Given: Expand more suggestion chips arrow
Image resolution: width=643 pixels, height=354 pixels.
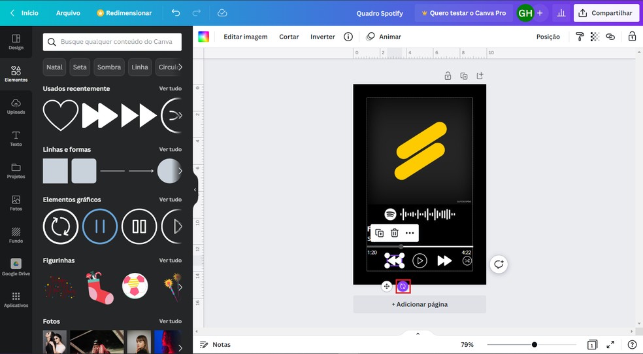Looking at the screenshot, I should pyautogui.click(x=180, y=67).
